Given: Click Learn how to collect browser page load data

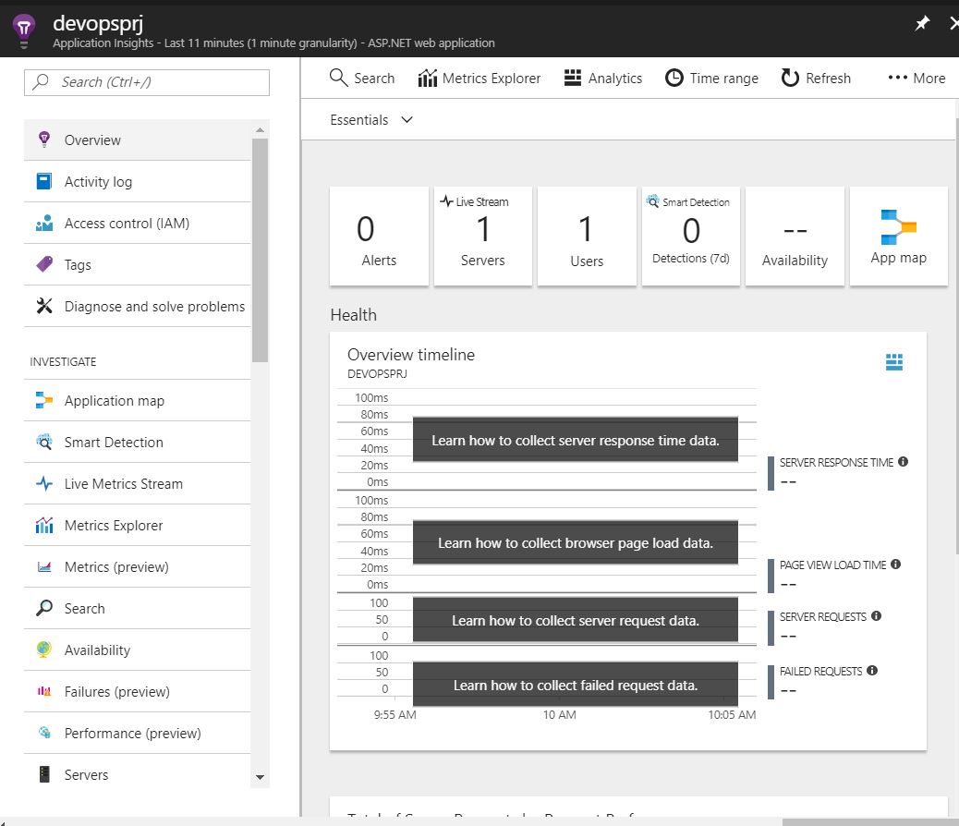Looking at the screenshot, I should point(576,542).
